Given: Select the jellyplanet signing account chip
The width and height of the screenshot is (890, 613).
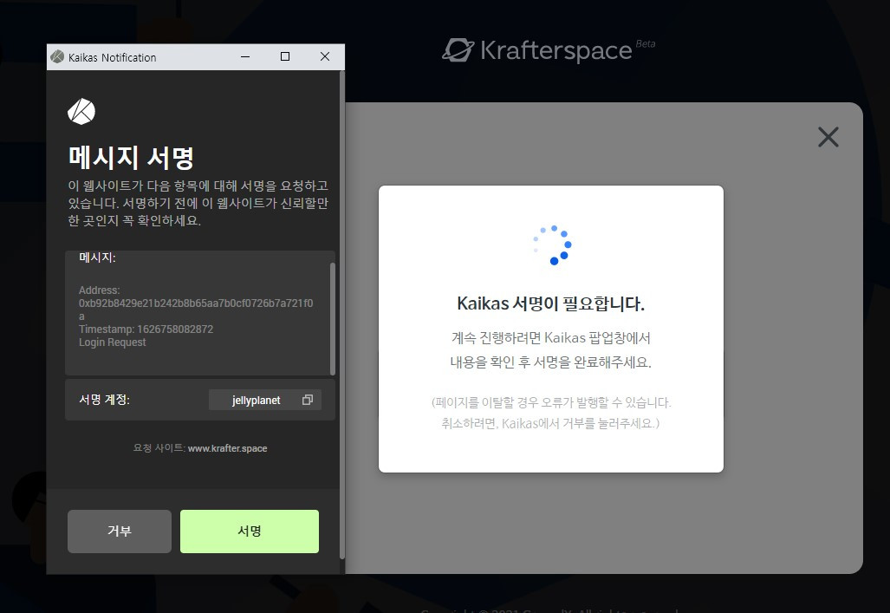Looking at the screenshot, I should point(265,400).
